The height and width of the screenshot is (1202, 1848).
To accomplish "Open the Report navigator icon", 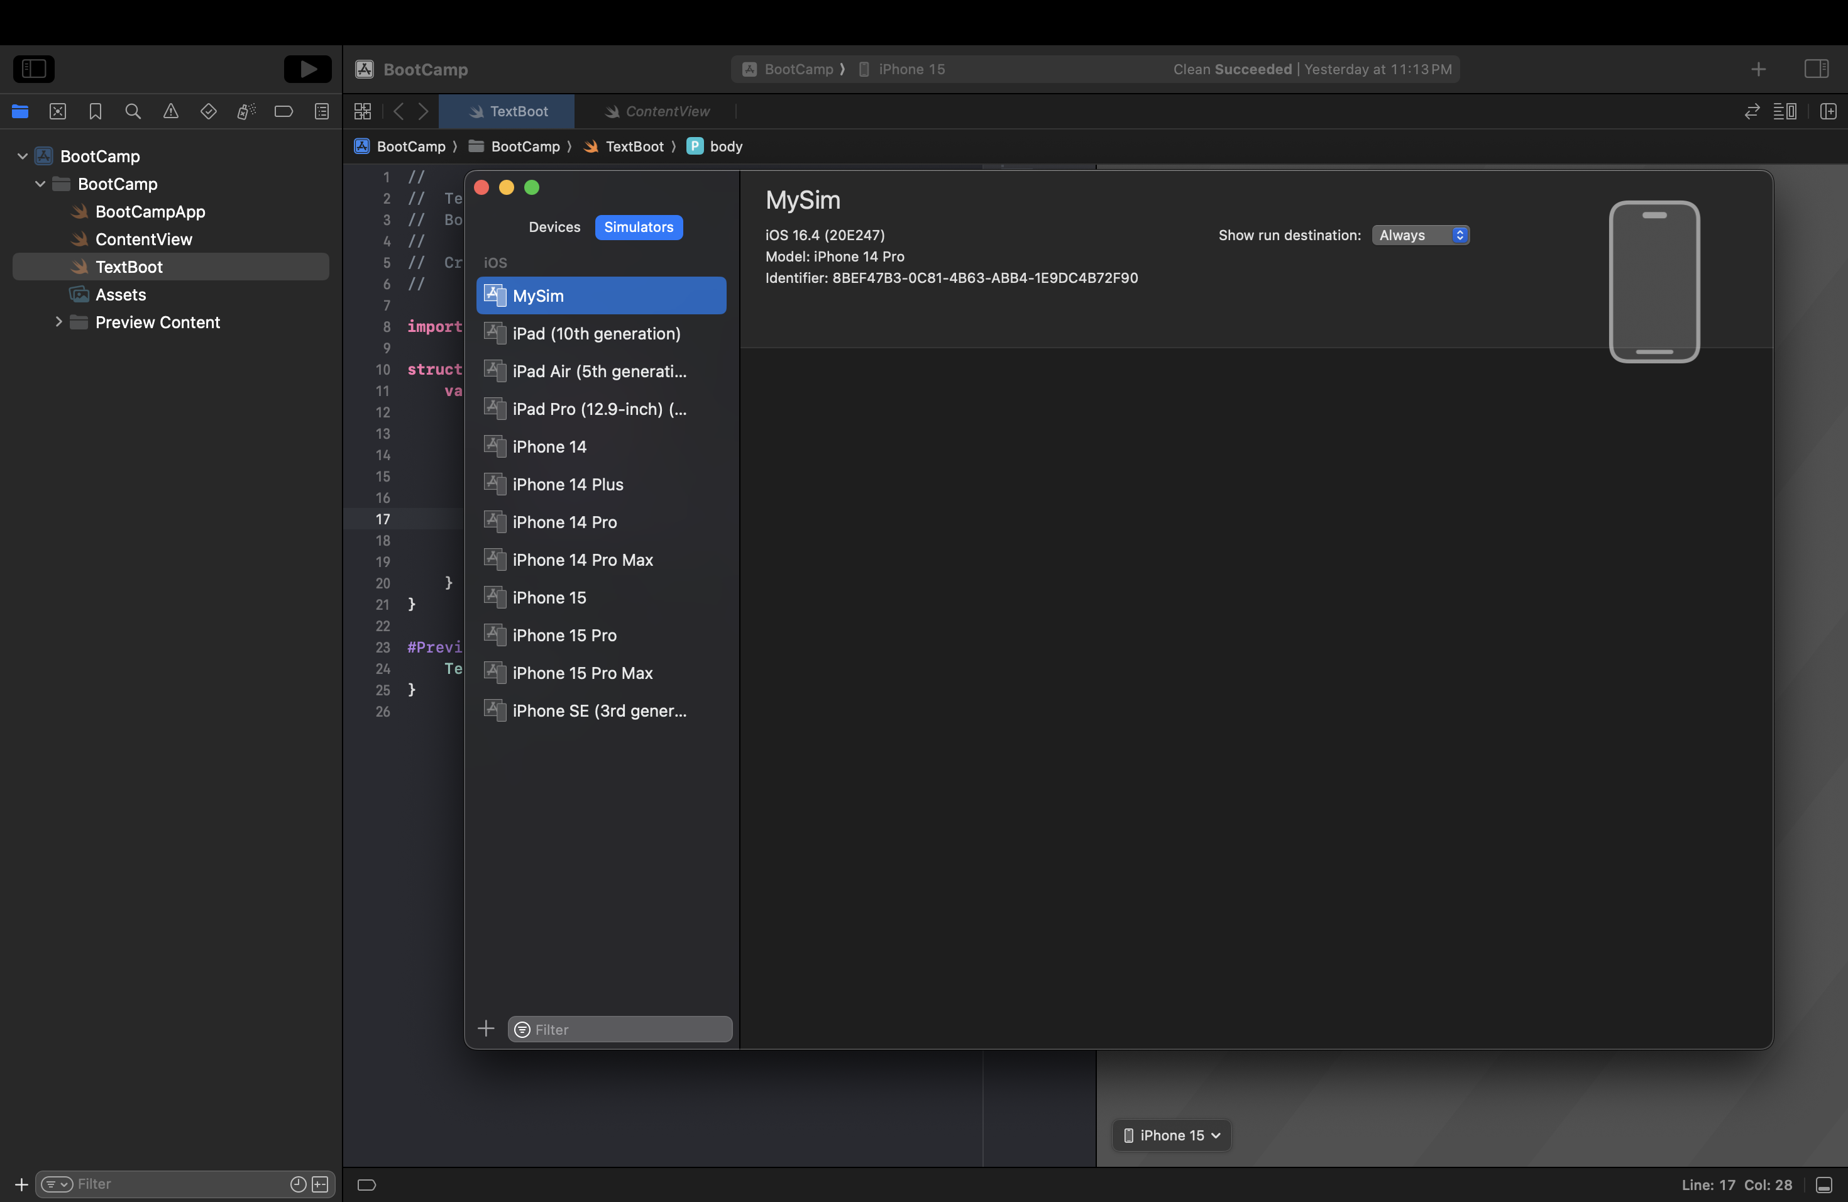I will pyautogui.click(x=321, y=112).
